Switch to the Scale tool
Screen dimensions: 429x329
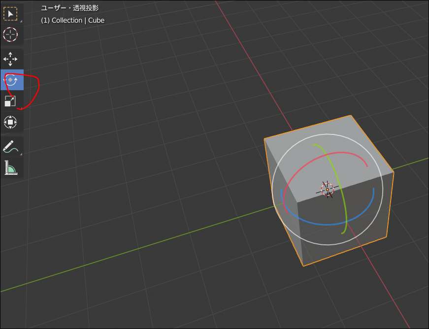click(x=11, y=101)
